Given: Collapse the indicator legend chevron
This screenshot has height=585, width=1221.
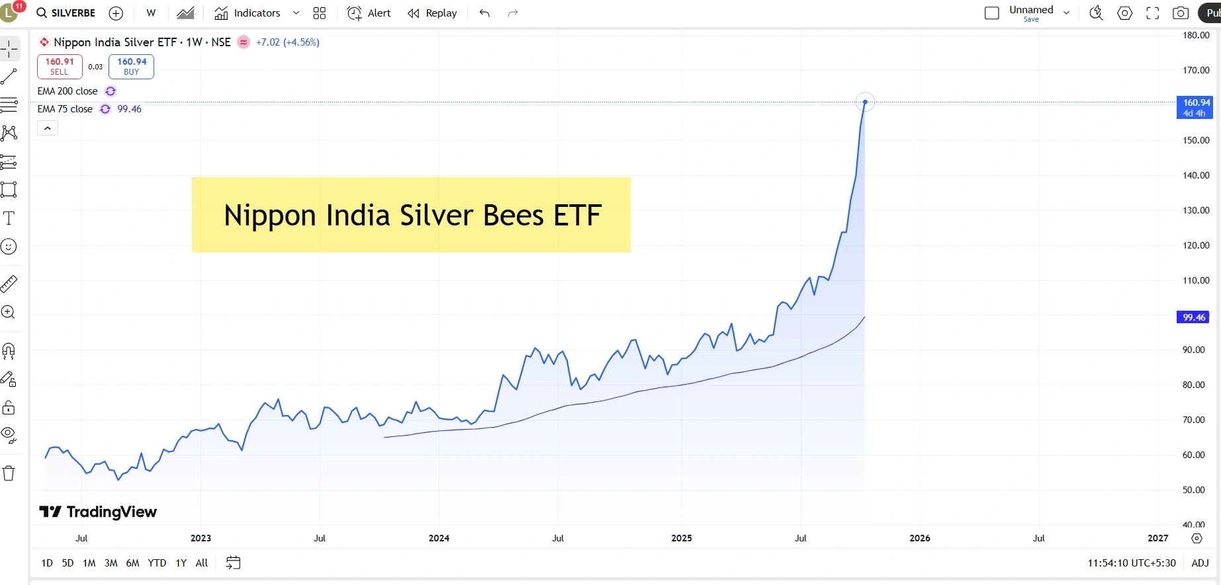Looking at the screenshot, I should pos(48,128).
